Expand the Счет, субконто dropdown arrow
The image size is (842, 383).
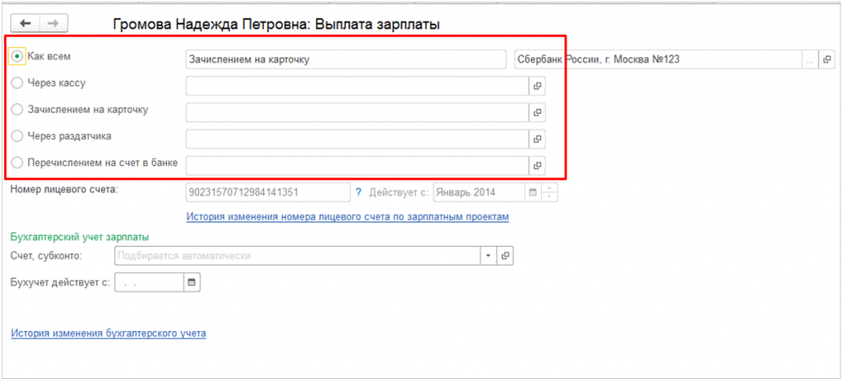coord(488,256)
